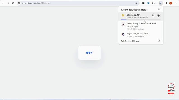Reload the current page

coord(13,3)
